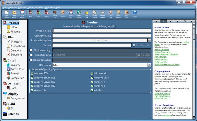Select Exclusions in the sidebar

(x=14, y=55)
